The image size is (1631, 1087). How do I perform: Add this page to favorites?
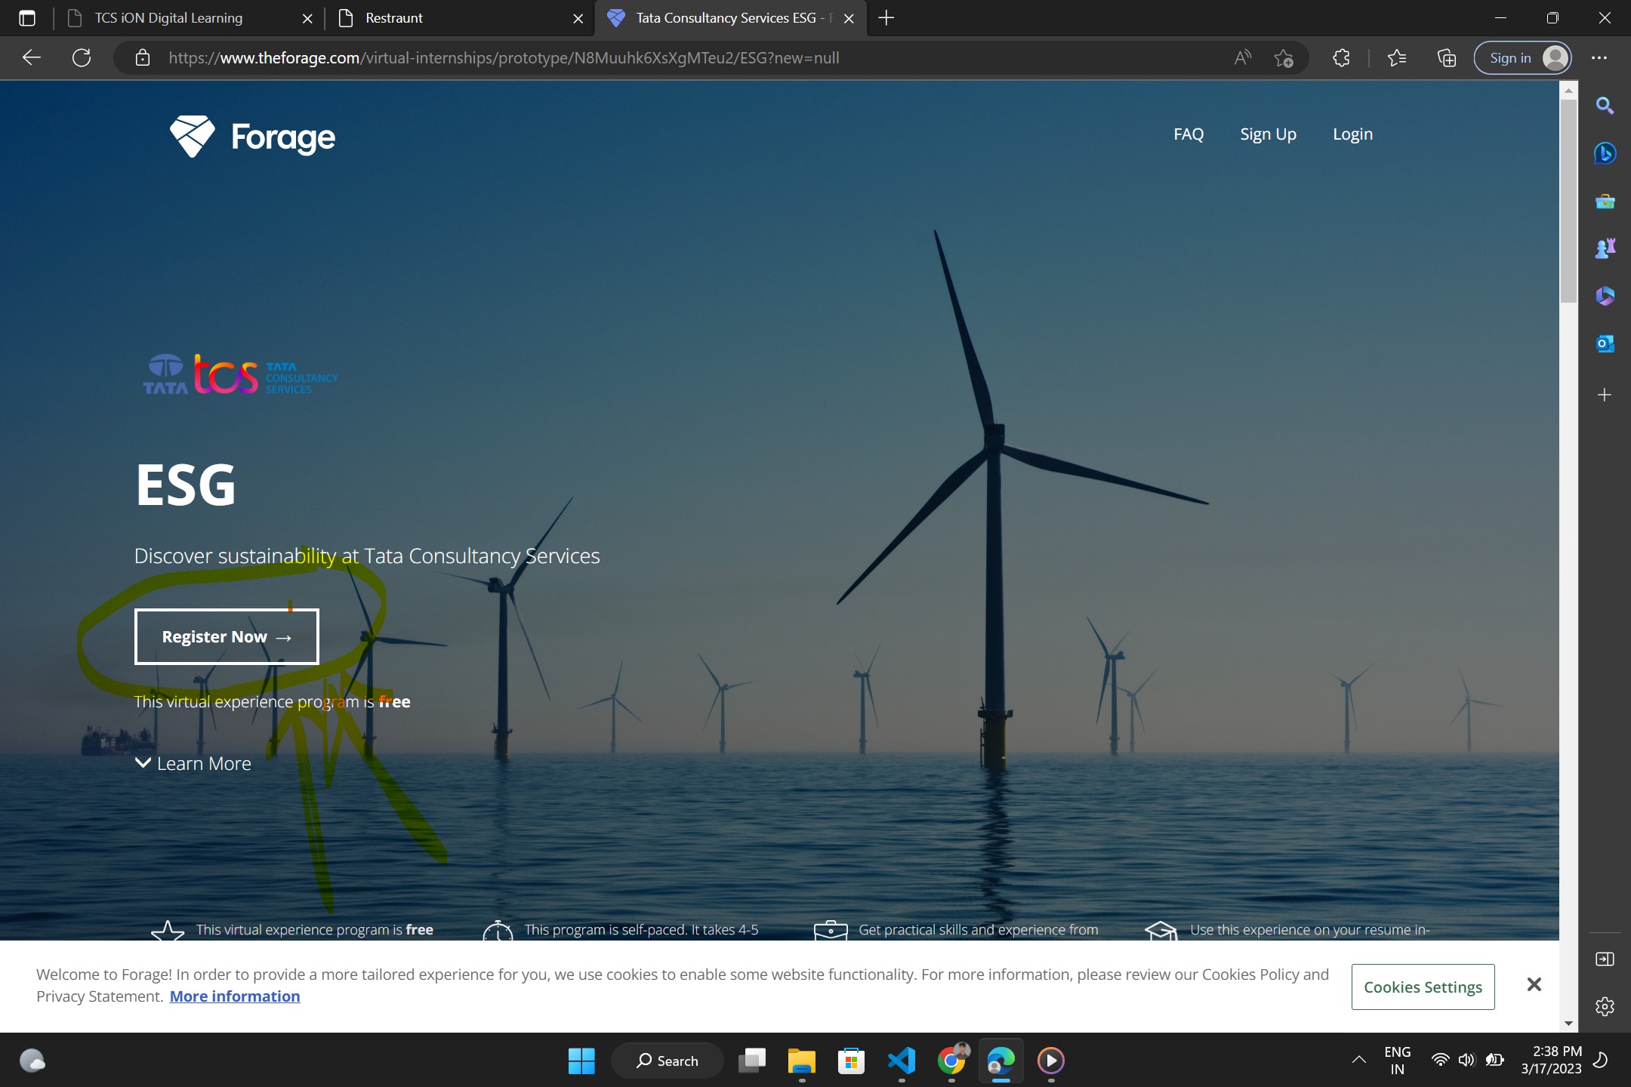(1284, 58)
